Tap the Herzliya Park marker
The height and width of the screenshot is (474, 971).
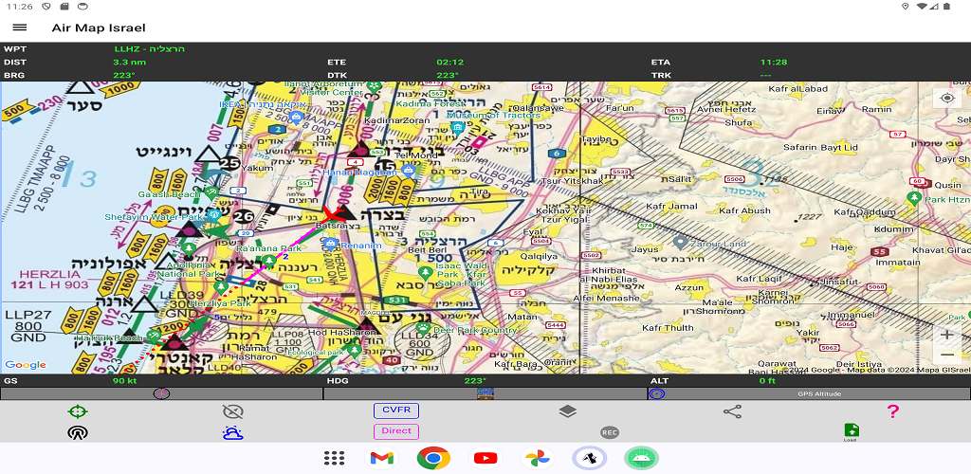point(221,288)
